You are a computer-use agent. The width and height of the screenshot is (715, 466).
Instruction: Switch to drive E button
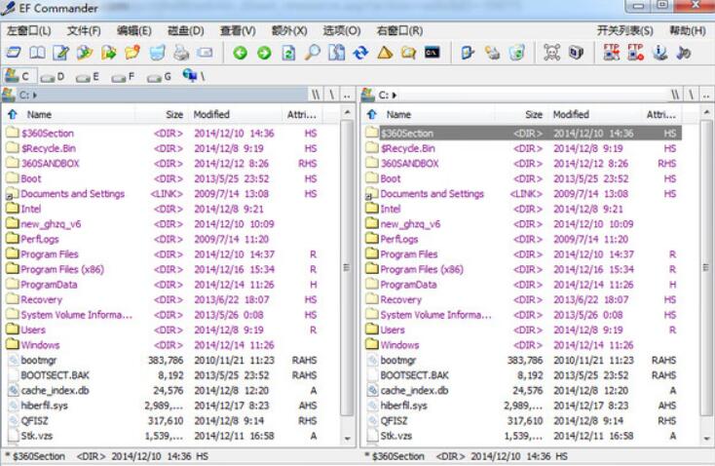[x=88, y=77]
